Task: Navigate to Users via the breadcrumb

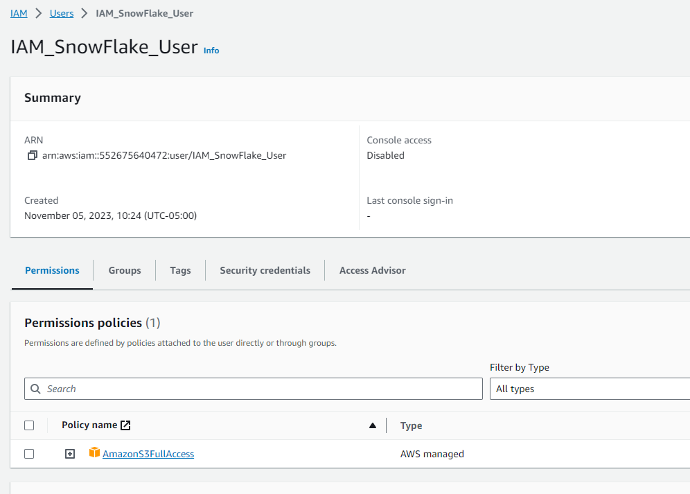Action: pos(61,12)
